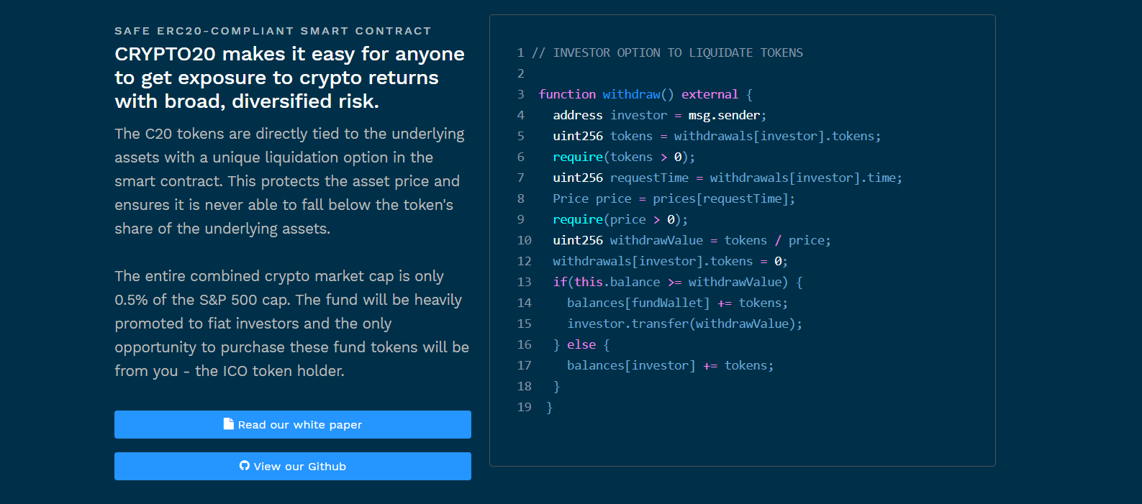Click code line 'if(this.balance >= withdrawValue) {'
The image size is (1142, 504).
pos(678,282)
